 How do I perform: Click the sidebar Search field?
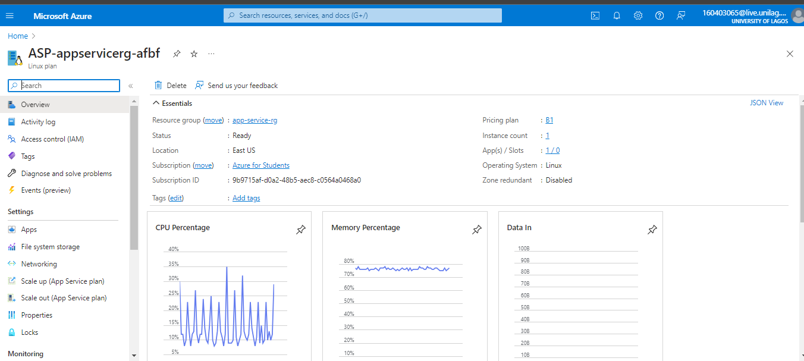pos(64,86)
